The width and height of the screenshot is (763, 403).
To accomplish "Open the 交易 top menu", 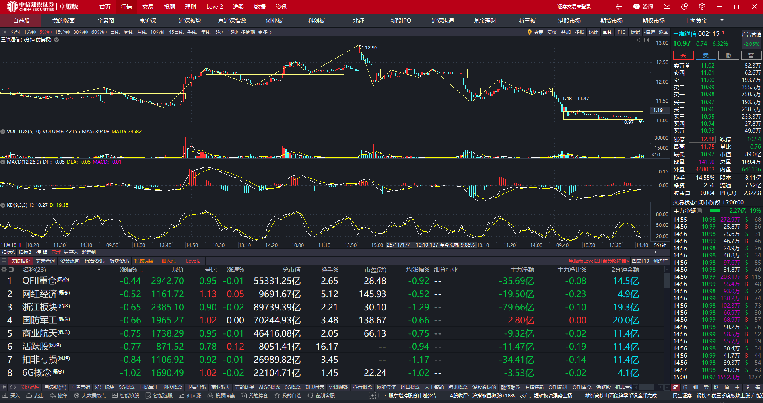I will (148, 7).
